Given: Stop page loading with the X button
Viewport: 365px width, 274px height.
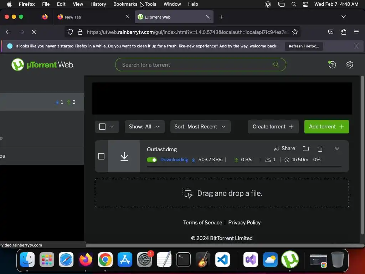Looking at the screenshot, I should point(34,32).
